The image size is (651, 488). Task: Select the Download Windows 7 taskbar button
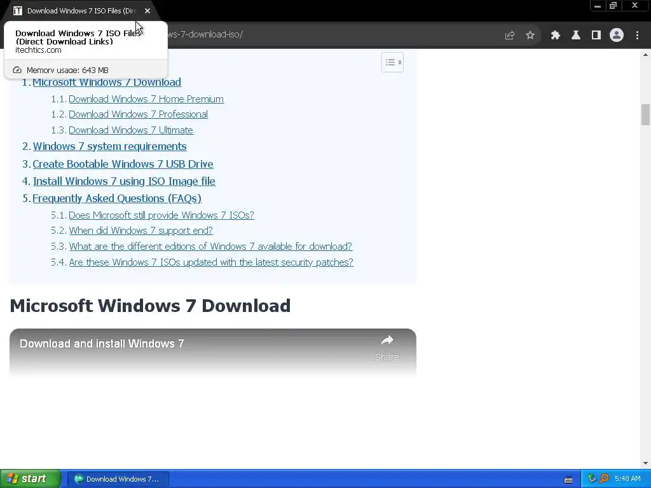(118, 479)
